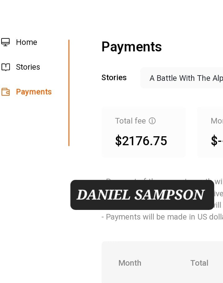Click the Total column header

pyautogui.click(x=199, y=263)
